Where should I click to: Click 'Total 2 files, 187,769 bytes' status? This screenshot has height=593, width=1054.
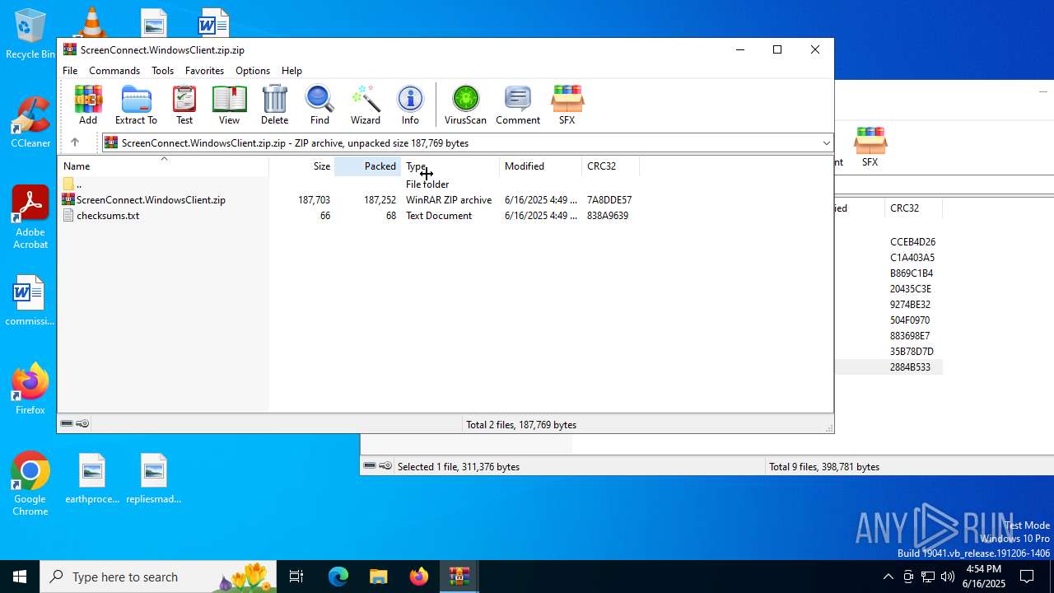pos(521,424)
